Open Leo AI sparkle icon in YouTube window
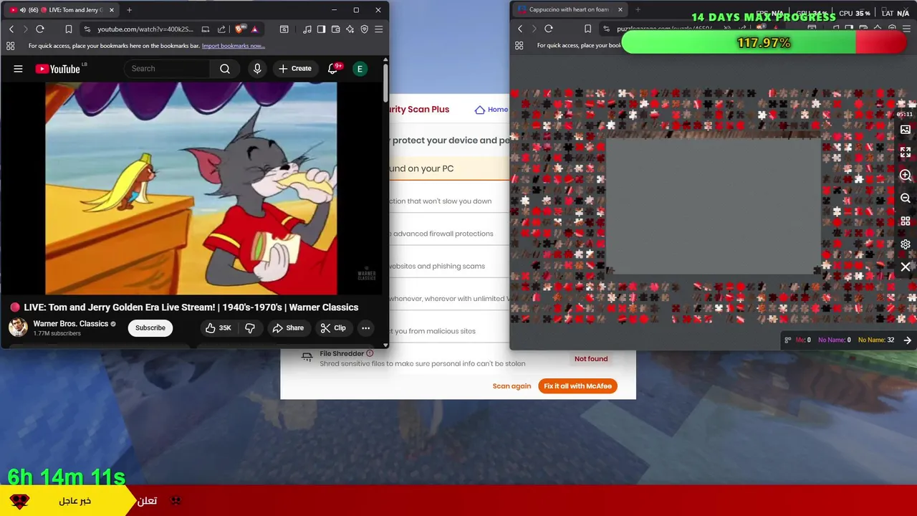The width and height of the screenshot is (917, 516). tap(350, 29)
